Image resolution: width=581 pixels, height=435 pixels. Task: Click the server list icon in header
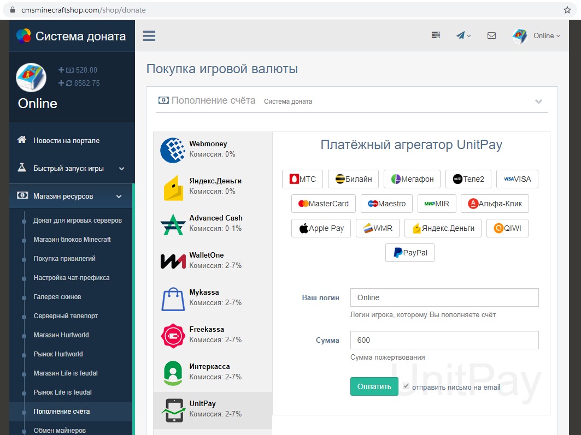pos(436,35)
